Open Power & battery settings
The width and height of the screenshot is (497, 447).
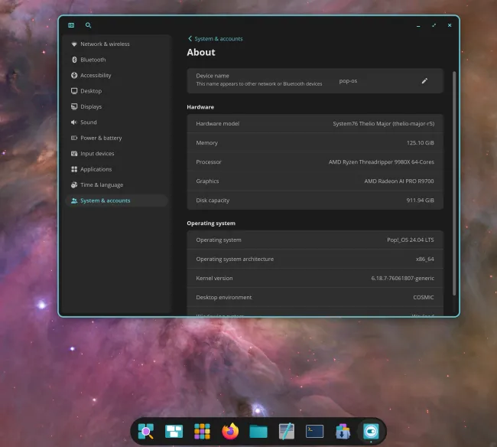click(x=117, y=138)
